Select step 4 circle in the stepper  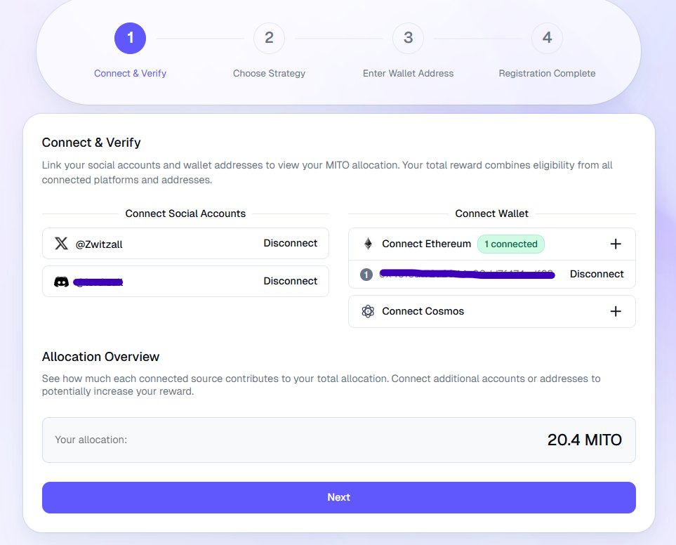point(547,39)
